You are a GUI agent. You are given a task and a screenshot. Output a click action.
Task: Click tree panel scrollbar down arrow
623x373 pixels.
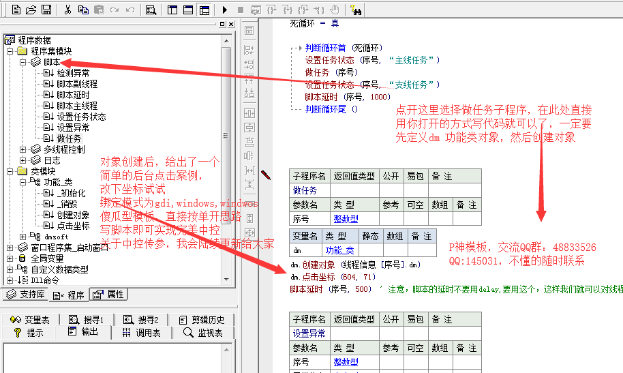(226, 280)
